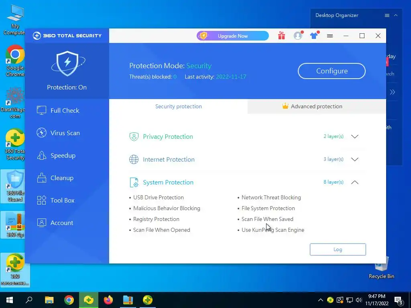Open File Explorer from taskbar

coord(49,300)
